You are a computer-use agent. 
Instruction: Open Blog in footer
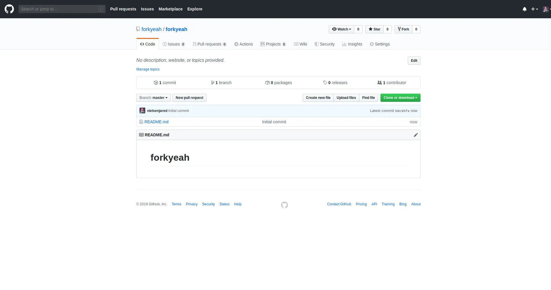pyautogui.click(x=403, y=204)
